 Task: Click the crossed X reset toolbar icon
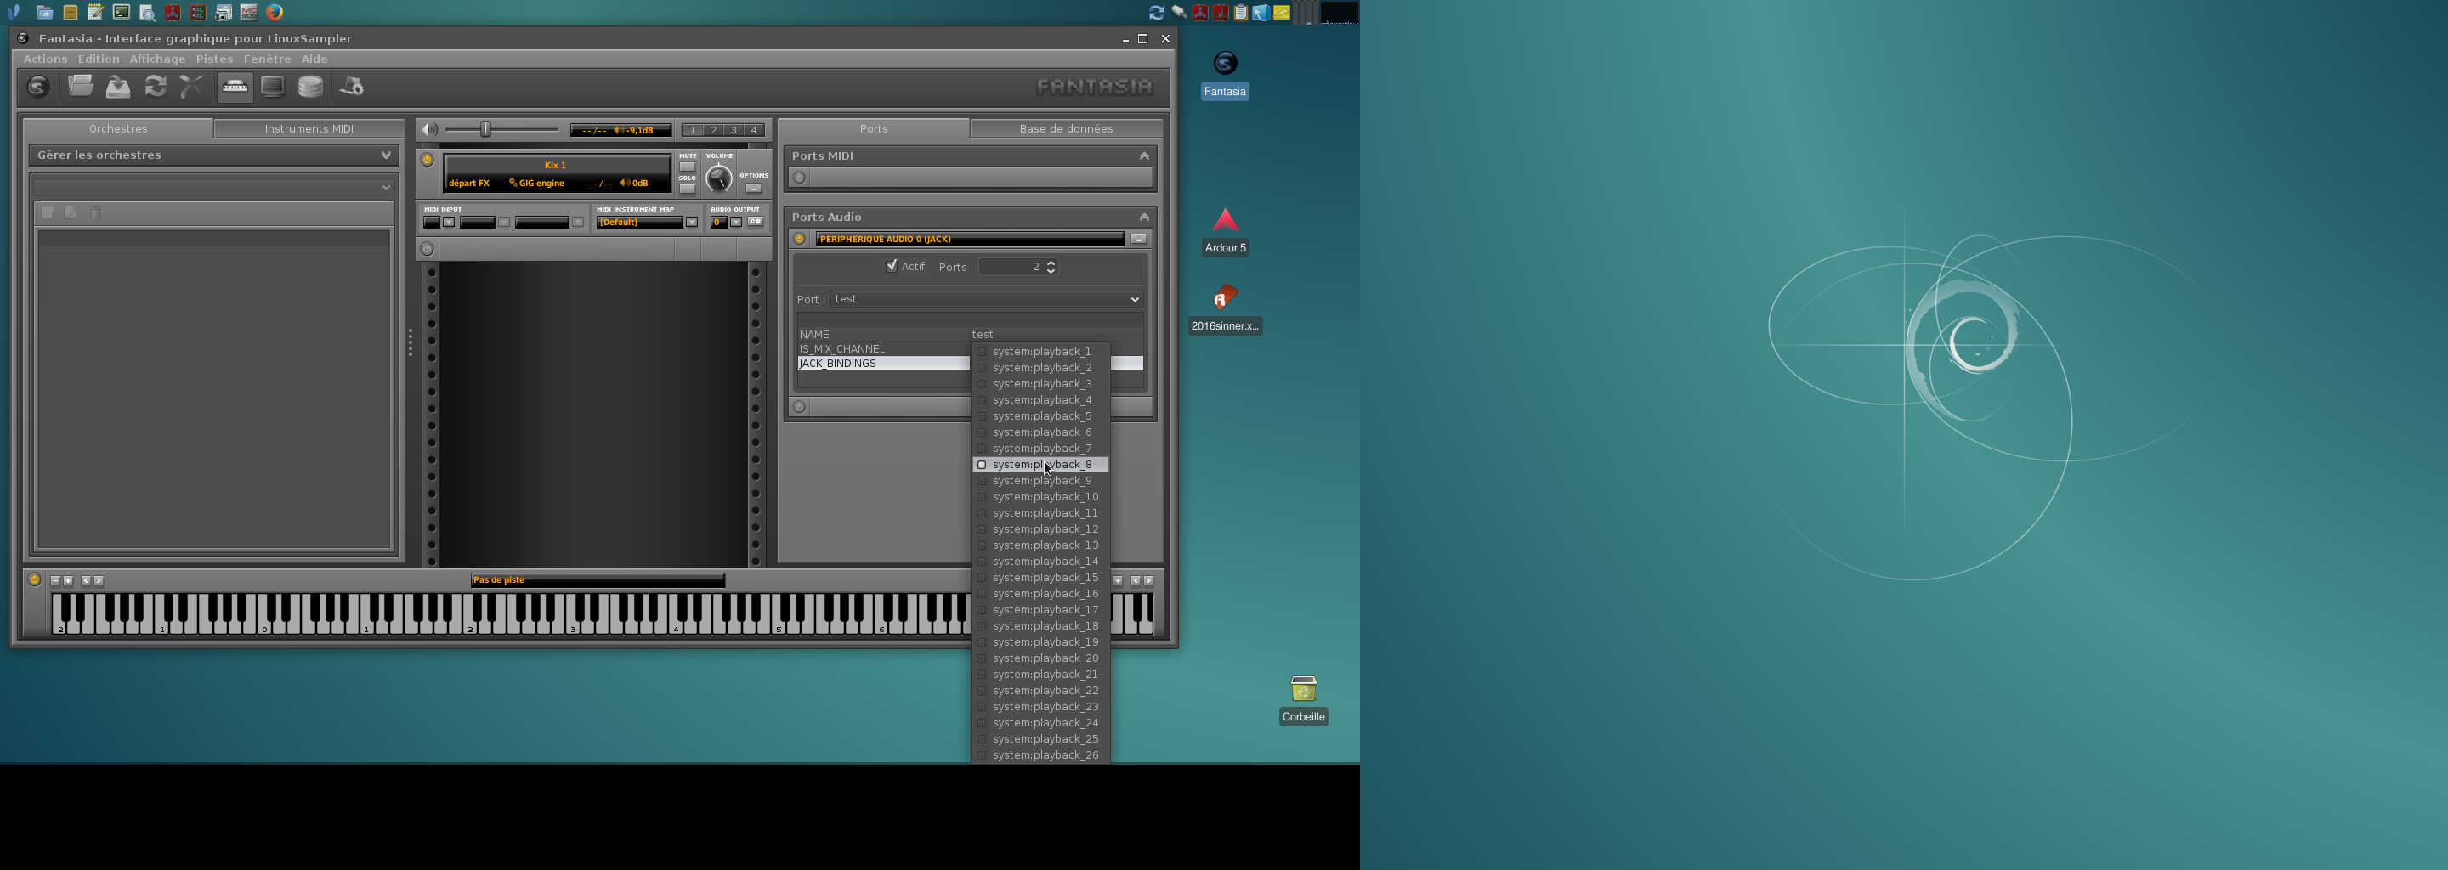[x=191, y=87]
